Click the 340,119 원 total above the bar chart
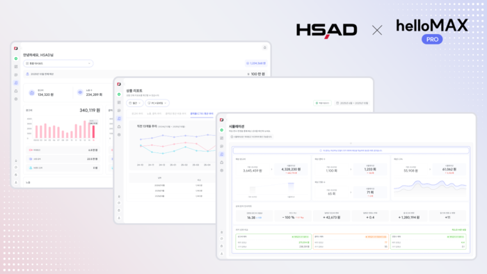487x274 pixels. [x=90, y=111]
